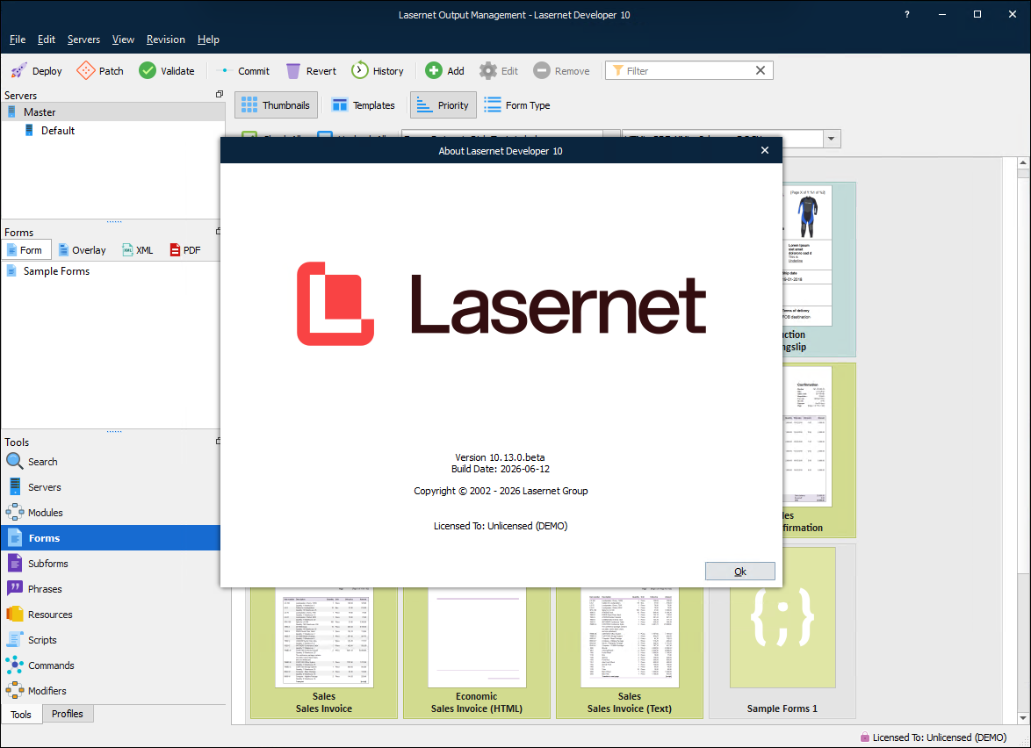Select the Tools bottom tab

(x=21, y=714)
